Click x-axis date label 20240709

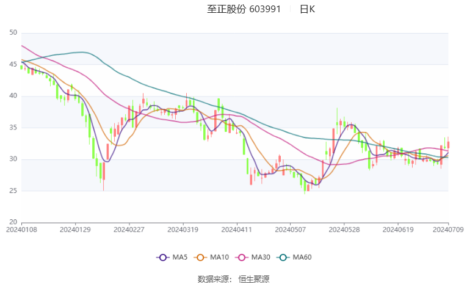pos(448,230)
